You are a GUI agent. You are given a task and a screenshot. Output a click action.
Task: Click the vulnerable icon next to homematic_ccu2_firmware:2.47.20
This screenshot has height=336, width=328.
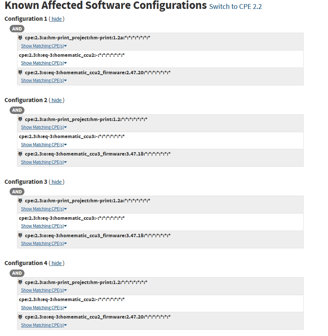pos(20,72)
